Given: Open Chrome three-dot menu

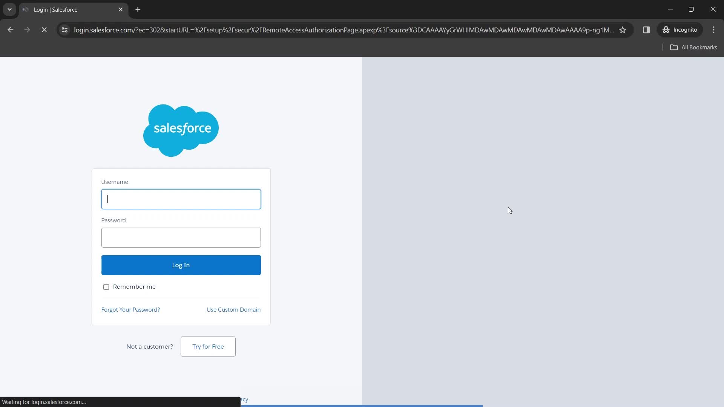Looking at the screenshot, I should [x=713, y=30].
